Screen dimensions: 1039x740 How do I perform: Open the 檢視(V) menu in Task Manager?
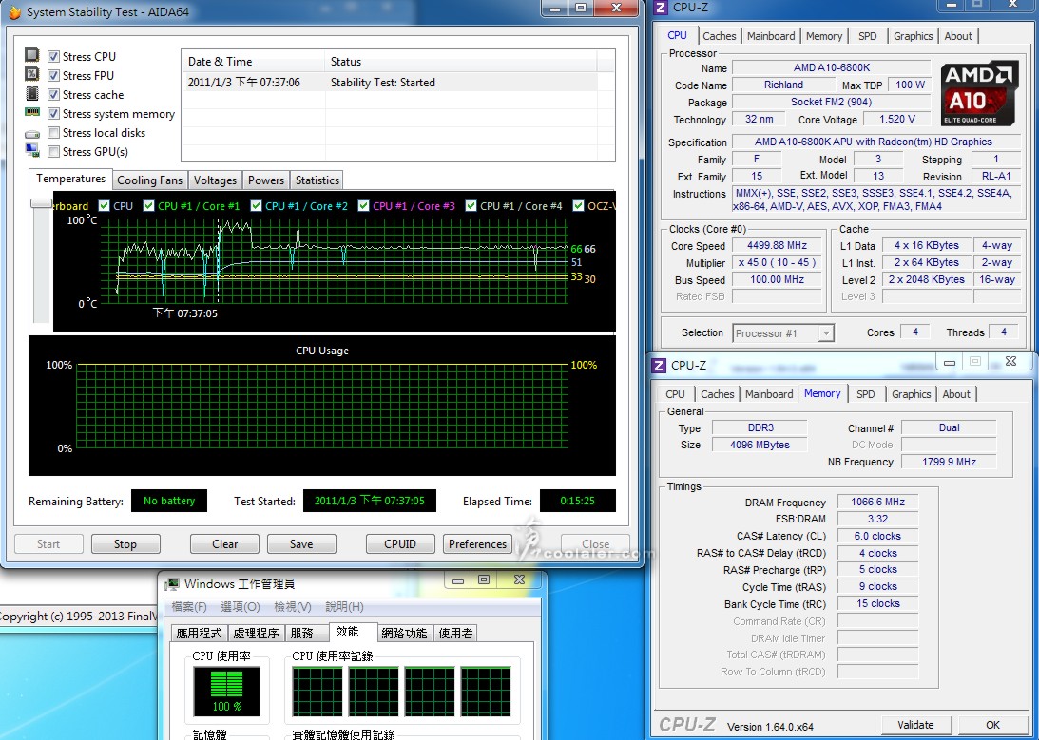[292, 607]
